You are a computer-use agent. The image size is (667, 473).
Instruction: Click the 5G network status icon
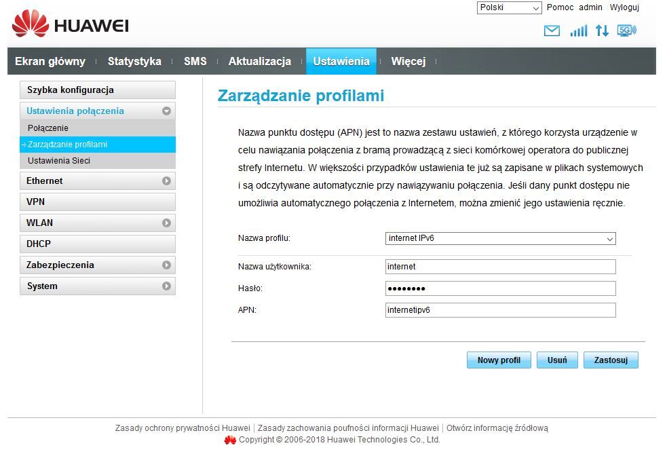click(625, 31)
